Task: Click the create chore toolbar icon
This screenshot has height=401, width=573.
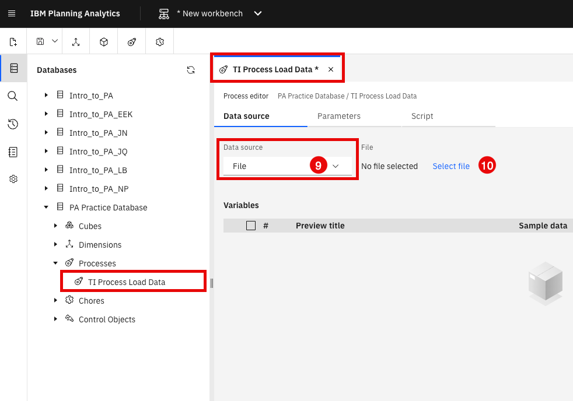Action: 160,42
